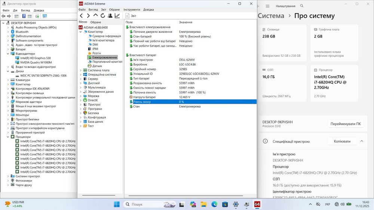Click the info icon beside Специфікації пристрою
The height and width of the screenshot is (210, 374).
click(x=265, y=141)
